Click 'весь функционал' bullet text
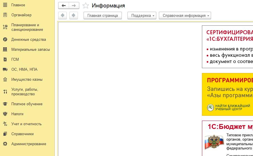The image size is (253, 156). click(231, 55)
